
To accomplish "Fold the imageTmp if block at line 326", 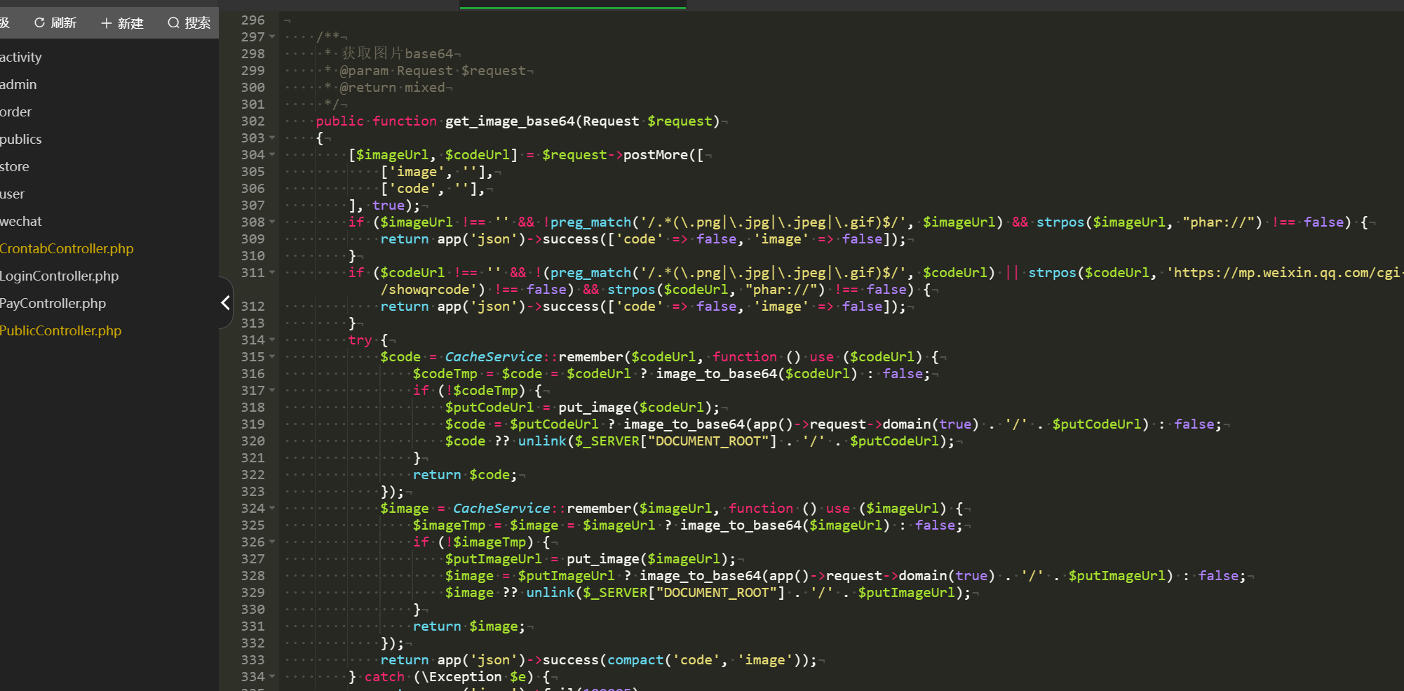I will 272,542.
